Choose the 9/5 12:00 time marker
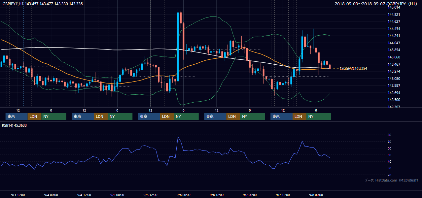Screen dimensions: 422x198 coord(150,195)
